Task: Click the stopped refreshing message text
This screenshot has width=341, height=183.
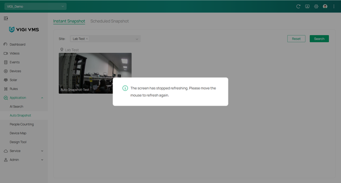Action: pyautogui.click(x=173, y=92)
